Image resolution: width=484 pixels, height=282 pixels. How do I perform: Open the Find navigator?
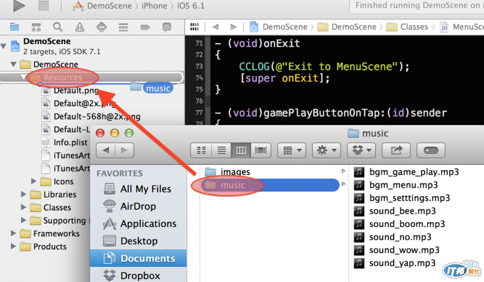pyautogui.click(x=57, y=27)
